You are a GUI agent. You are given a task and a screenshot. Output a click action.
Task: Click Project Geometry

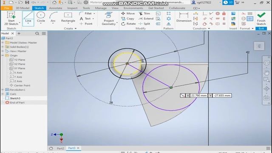109,18
